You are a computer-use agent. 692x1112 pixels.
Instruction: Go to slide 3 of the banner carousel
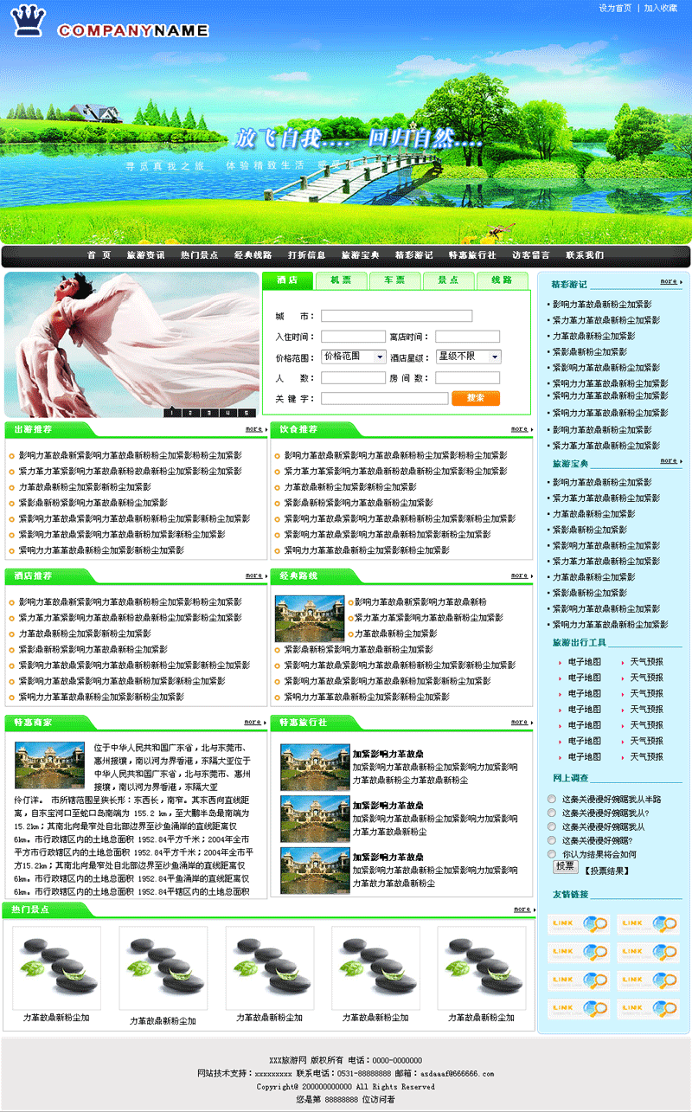[209, 413]
